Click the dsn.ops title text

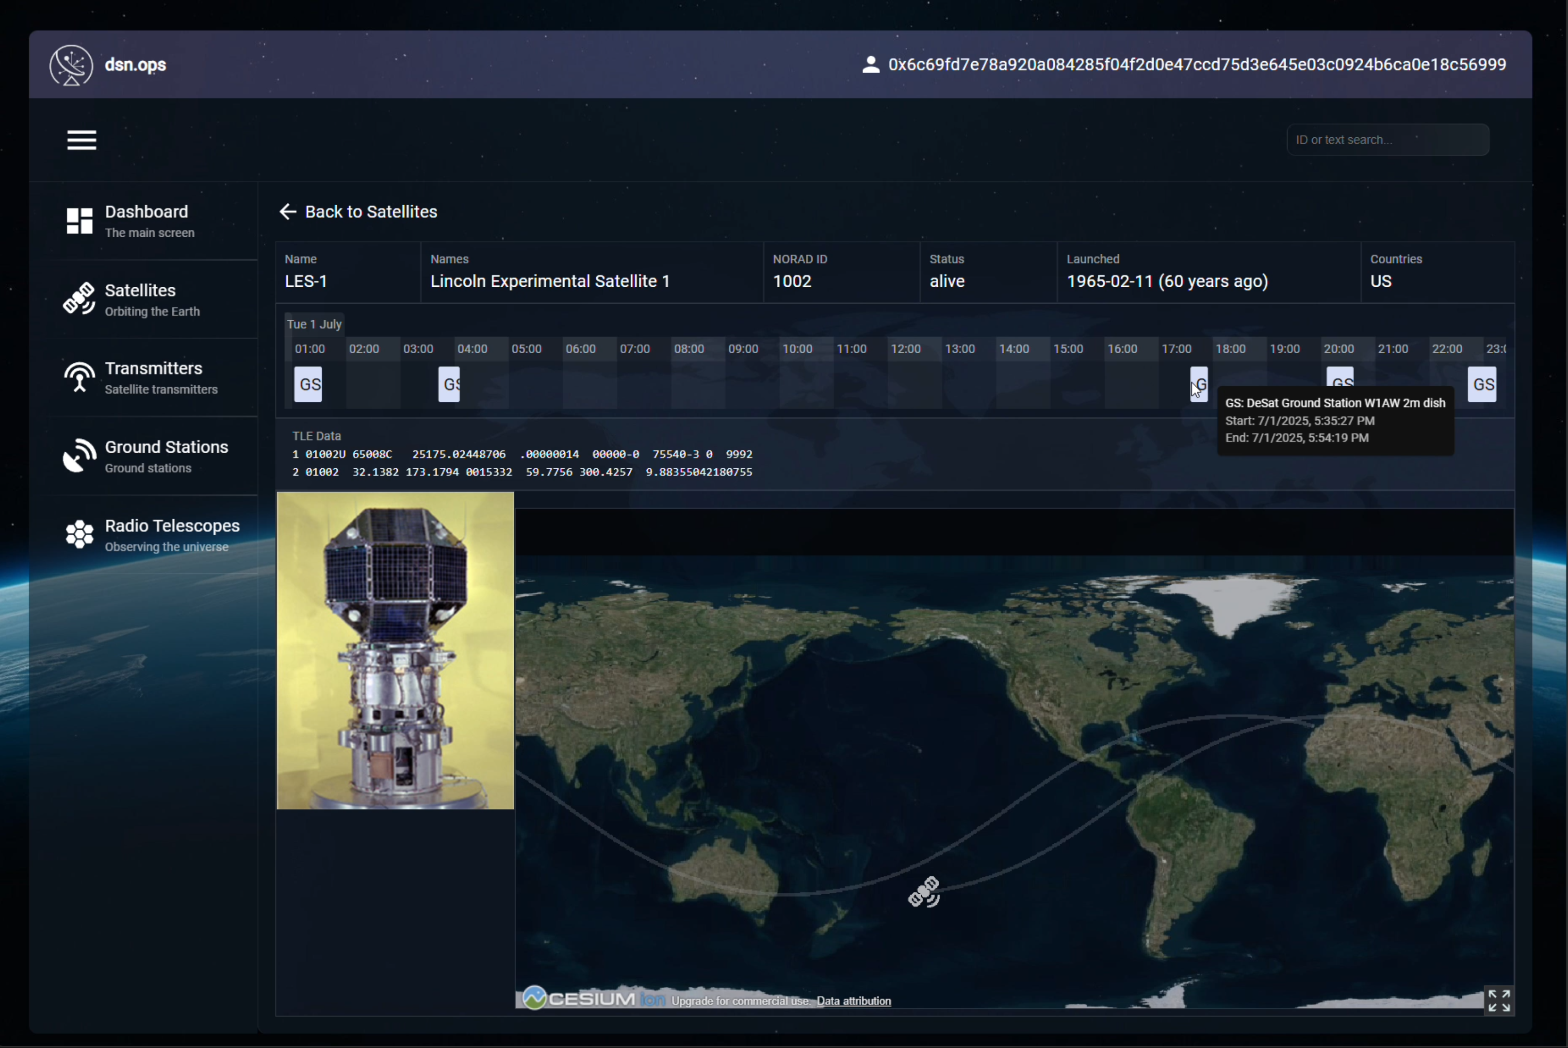pyautogui.click(x=136, y=65)
